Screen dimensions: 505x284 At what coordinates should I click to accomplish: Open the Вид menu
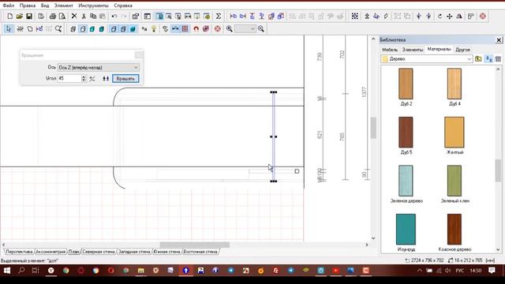[x=45, y=6]
